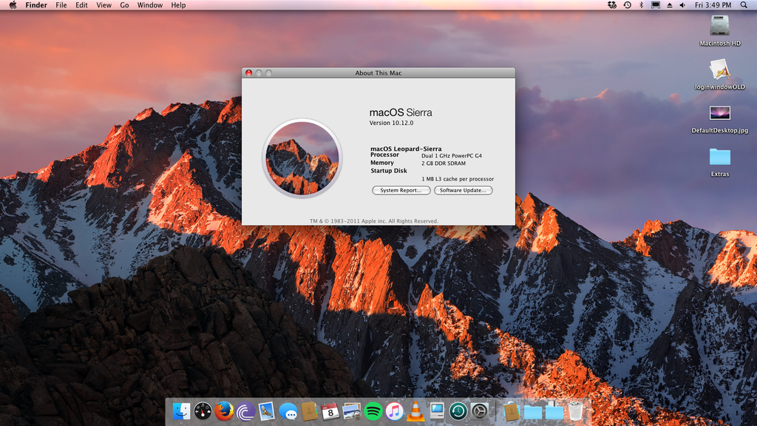The height and width of the screenshot is (426, 757).
Task: Launch Spotify from the Dock
Action: [x=373, y=411]
